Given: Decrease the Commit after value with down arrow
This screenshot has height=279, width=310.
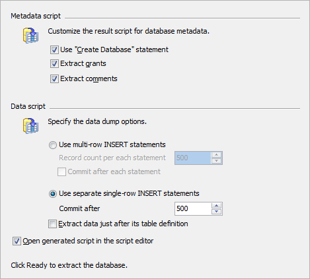Looking at the screenshot, I should click(x=216, y=212).
